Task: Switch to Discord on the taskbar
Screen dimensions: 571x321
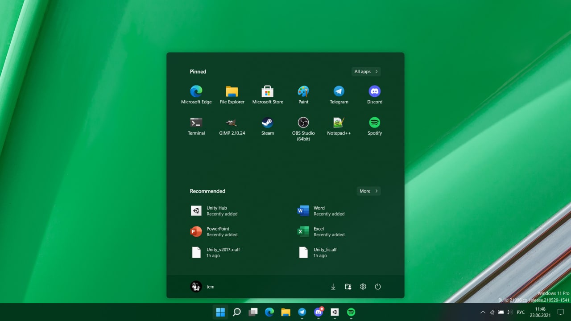Action: point(319,312)
